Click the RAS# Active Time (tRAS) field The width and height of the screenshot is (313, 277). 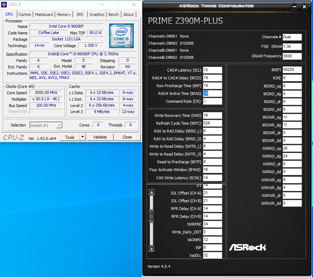[x=212, y=94]
